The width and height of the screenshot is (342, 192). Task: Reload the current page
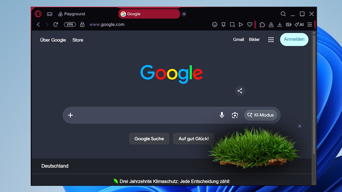(56, 25)
